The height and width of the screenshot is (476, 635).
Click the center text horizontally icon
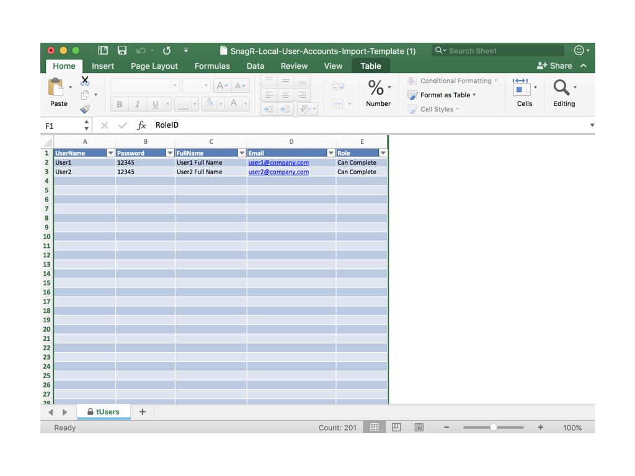pyautogui.click(x=285, y=95)
